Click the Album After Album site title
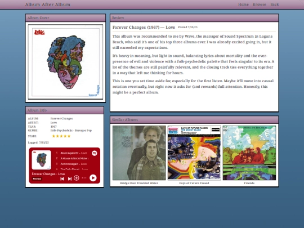The height and width of the screenshot is (228, 304). point(48,5)
